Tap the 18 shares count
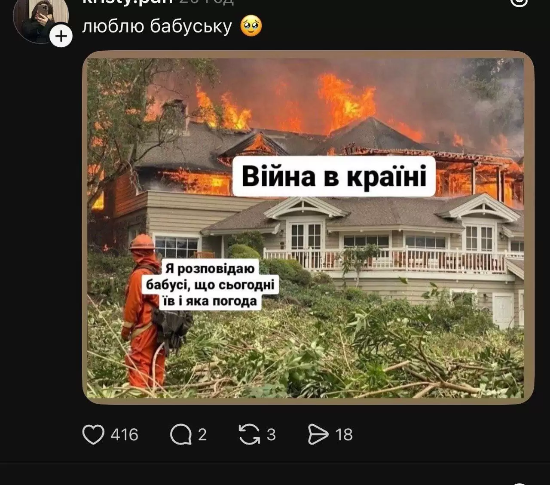This screenshot has height=485, width=550. point(344,435)
